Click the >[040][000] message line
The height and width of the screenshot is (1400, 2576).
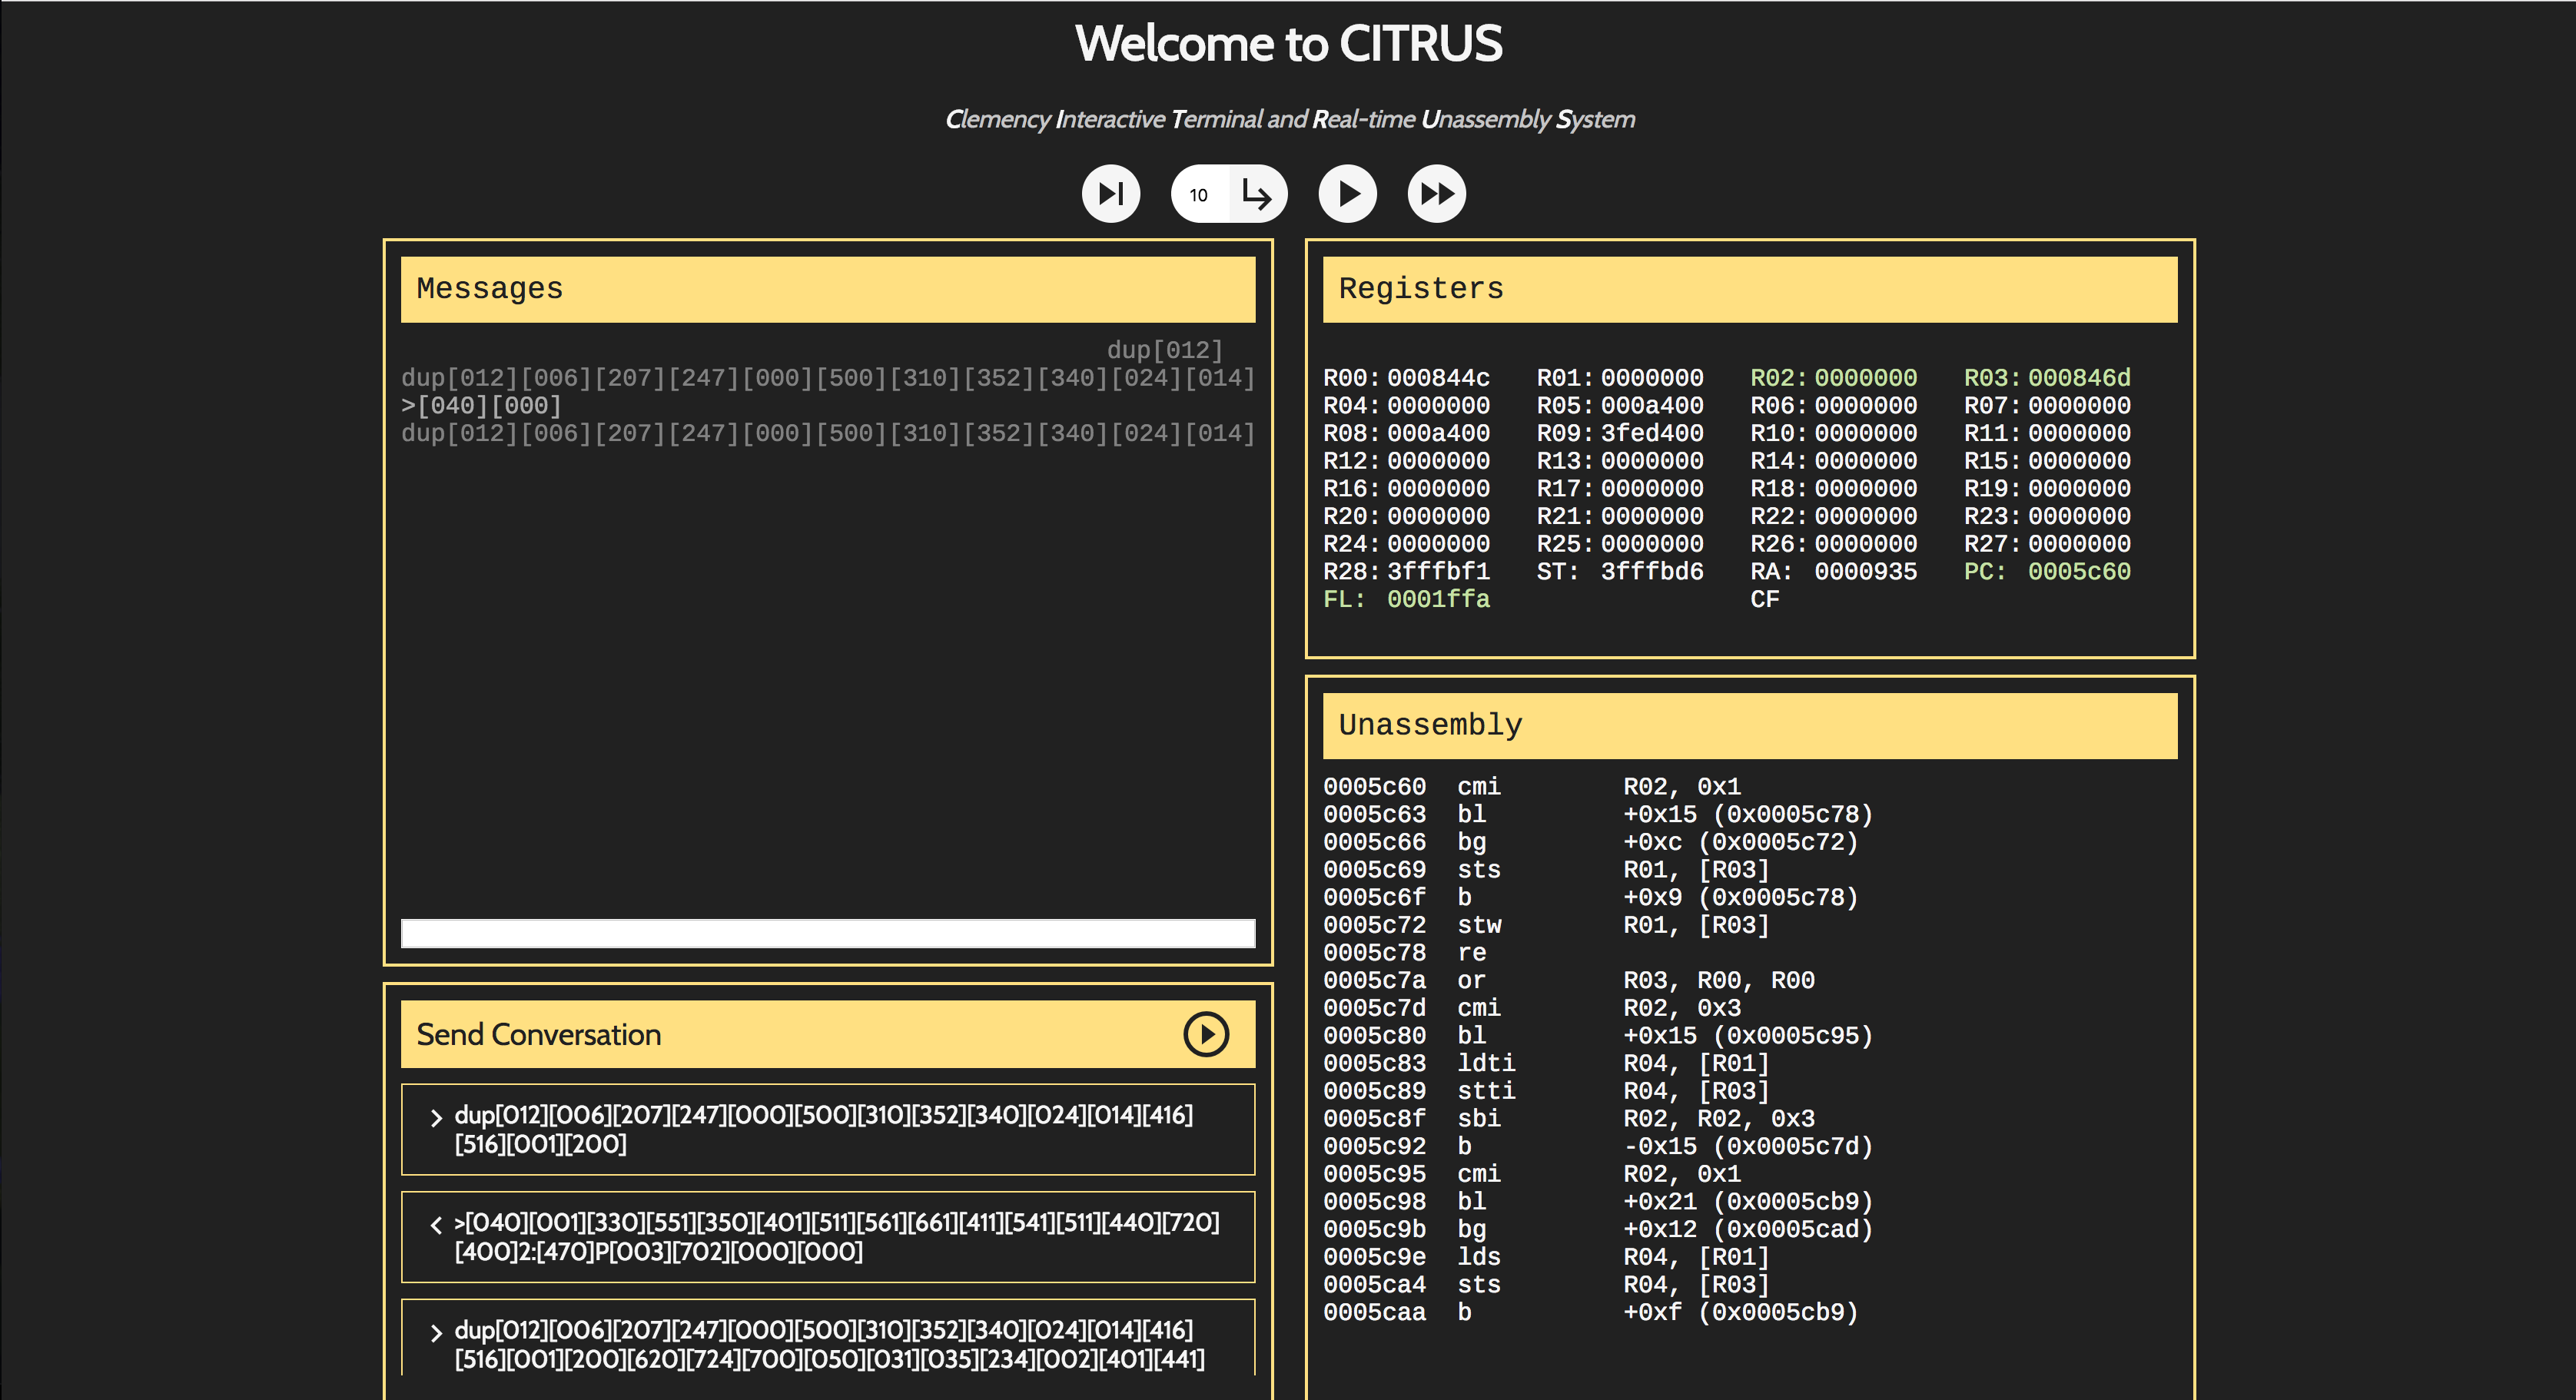481,406
